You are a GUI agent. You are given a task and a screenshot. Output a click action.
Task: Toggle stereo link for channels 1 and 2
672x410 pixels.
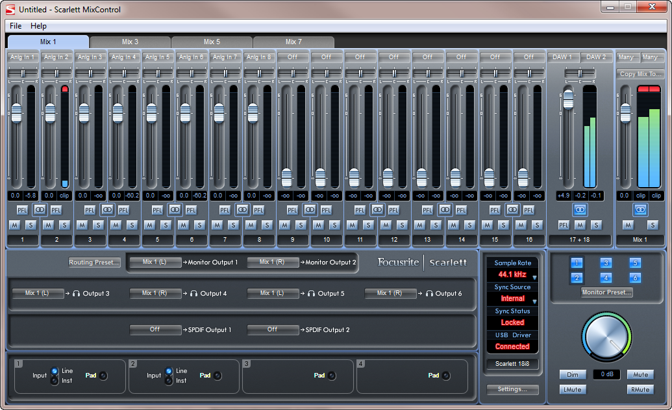pyautogui.click(x=40, y=210)
